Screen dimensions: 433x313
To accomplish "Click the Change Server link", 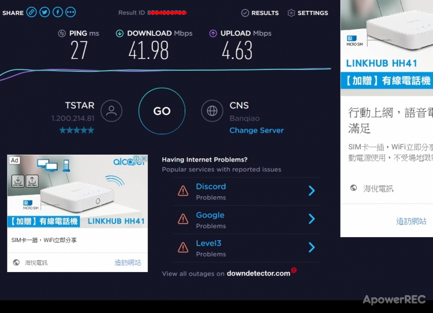I will pyautogui.click(x=257, y=130).
